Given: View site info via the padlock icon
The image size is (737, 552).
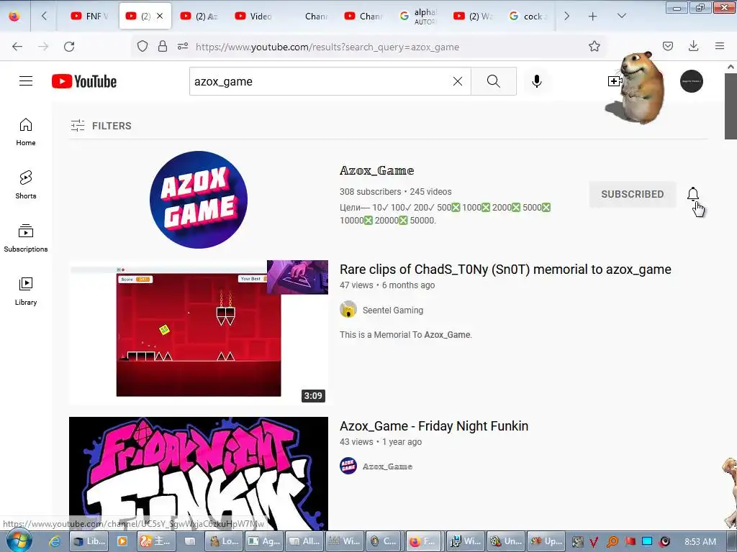Looking at the screenshot, I should coord(163,46).
